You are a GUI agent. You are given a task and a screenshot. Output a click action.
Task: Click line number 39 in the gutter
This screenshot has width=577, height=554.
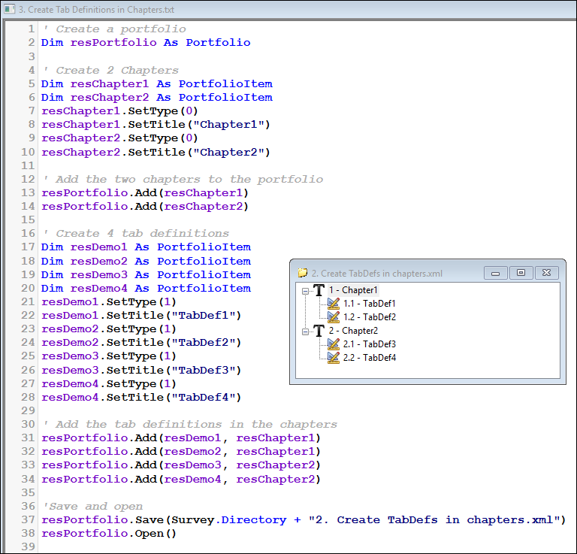pyautogui.click(x=28, y=546)
